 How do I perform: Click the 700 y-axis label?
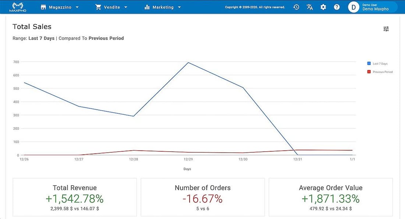pos(16,62)
